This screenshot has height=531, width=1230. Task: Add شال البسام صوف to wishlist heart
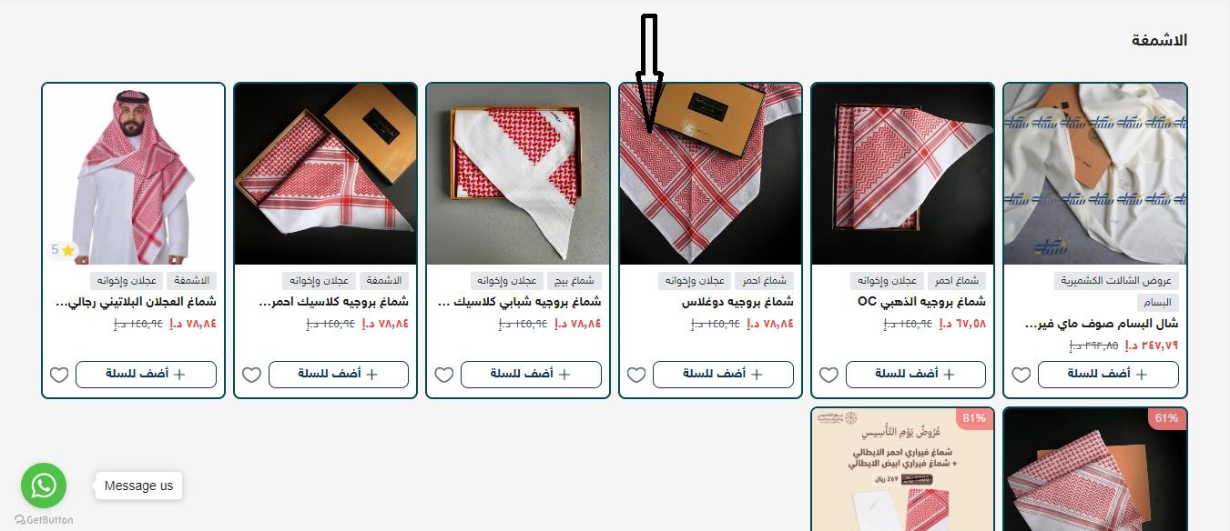pos(1022,375)
